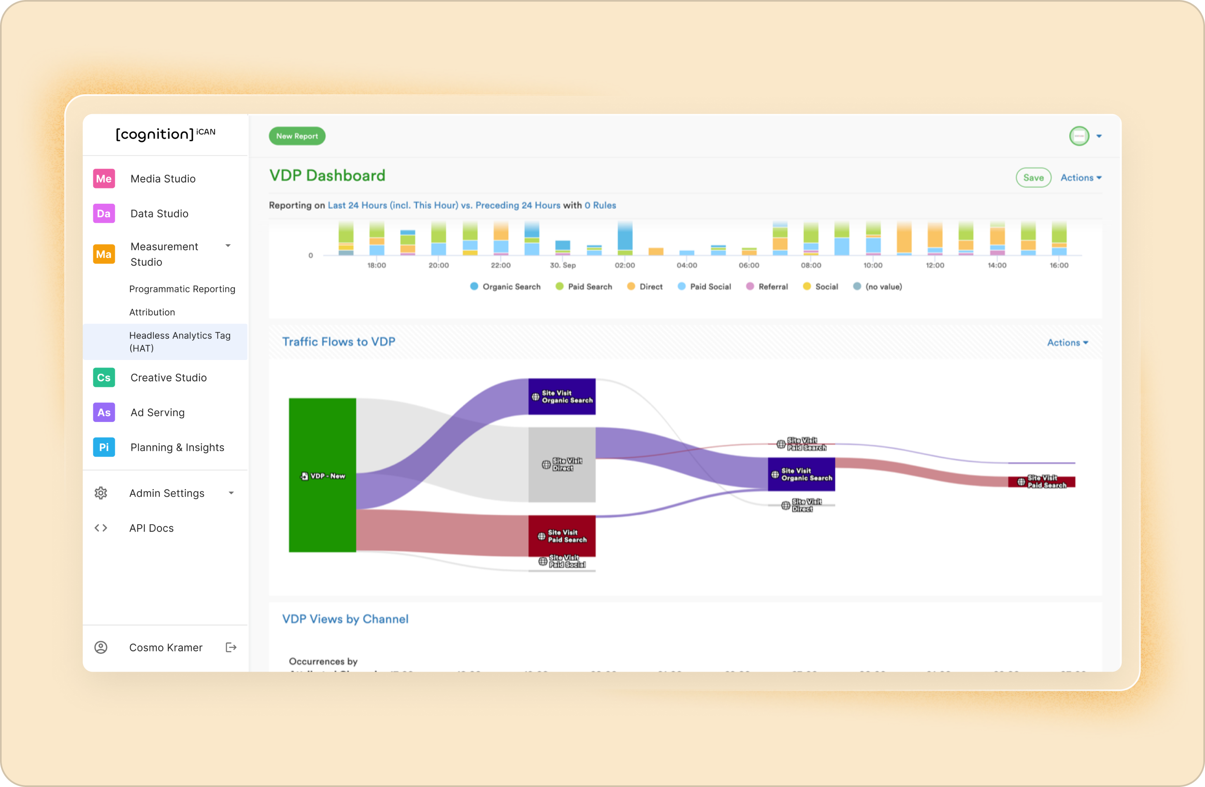Log out using the sign-out icon
Viewport: 1205px width, 787px height.
point(231,648)
